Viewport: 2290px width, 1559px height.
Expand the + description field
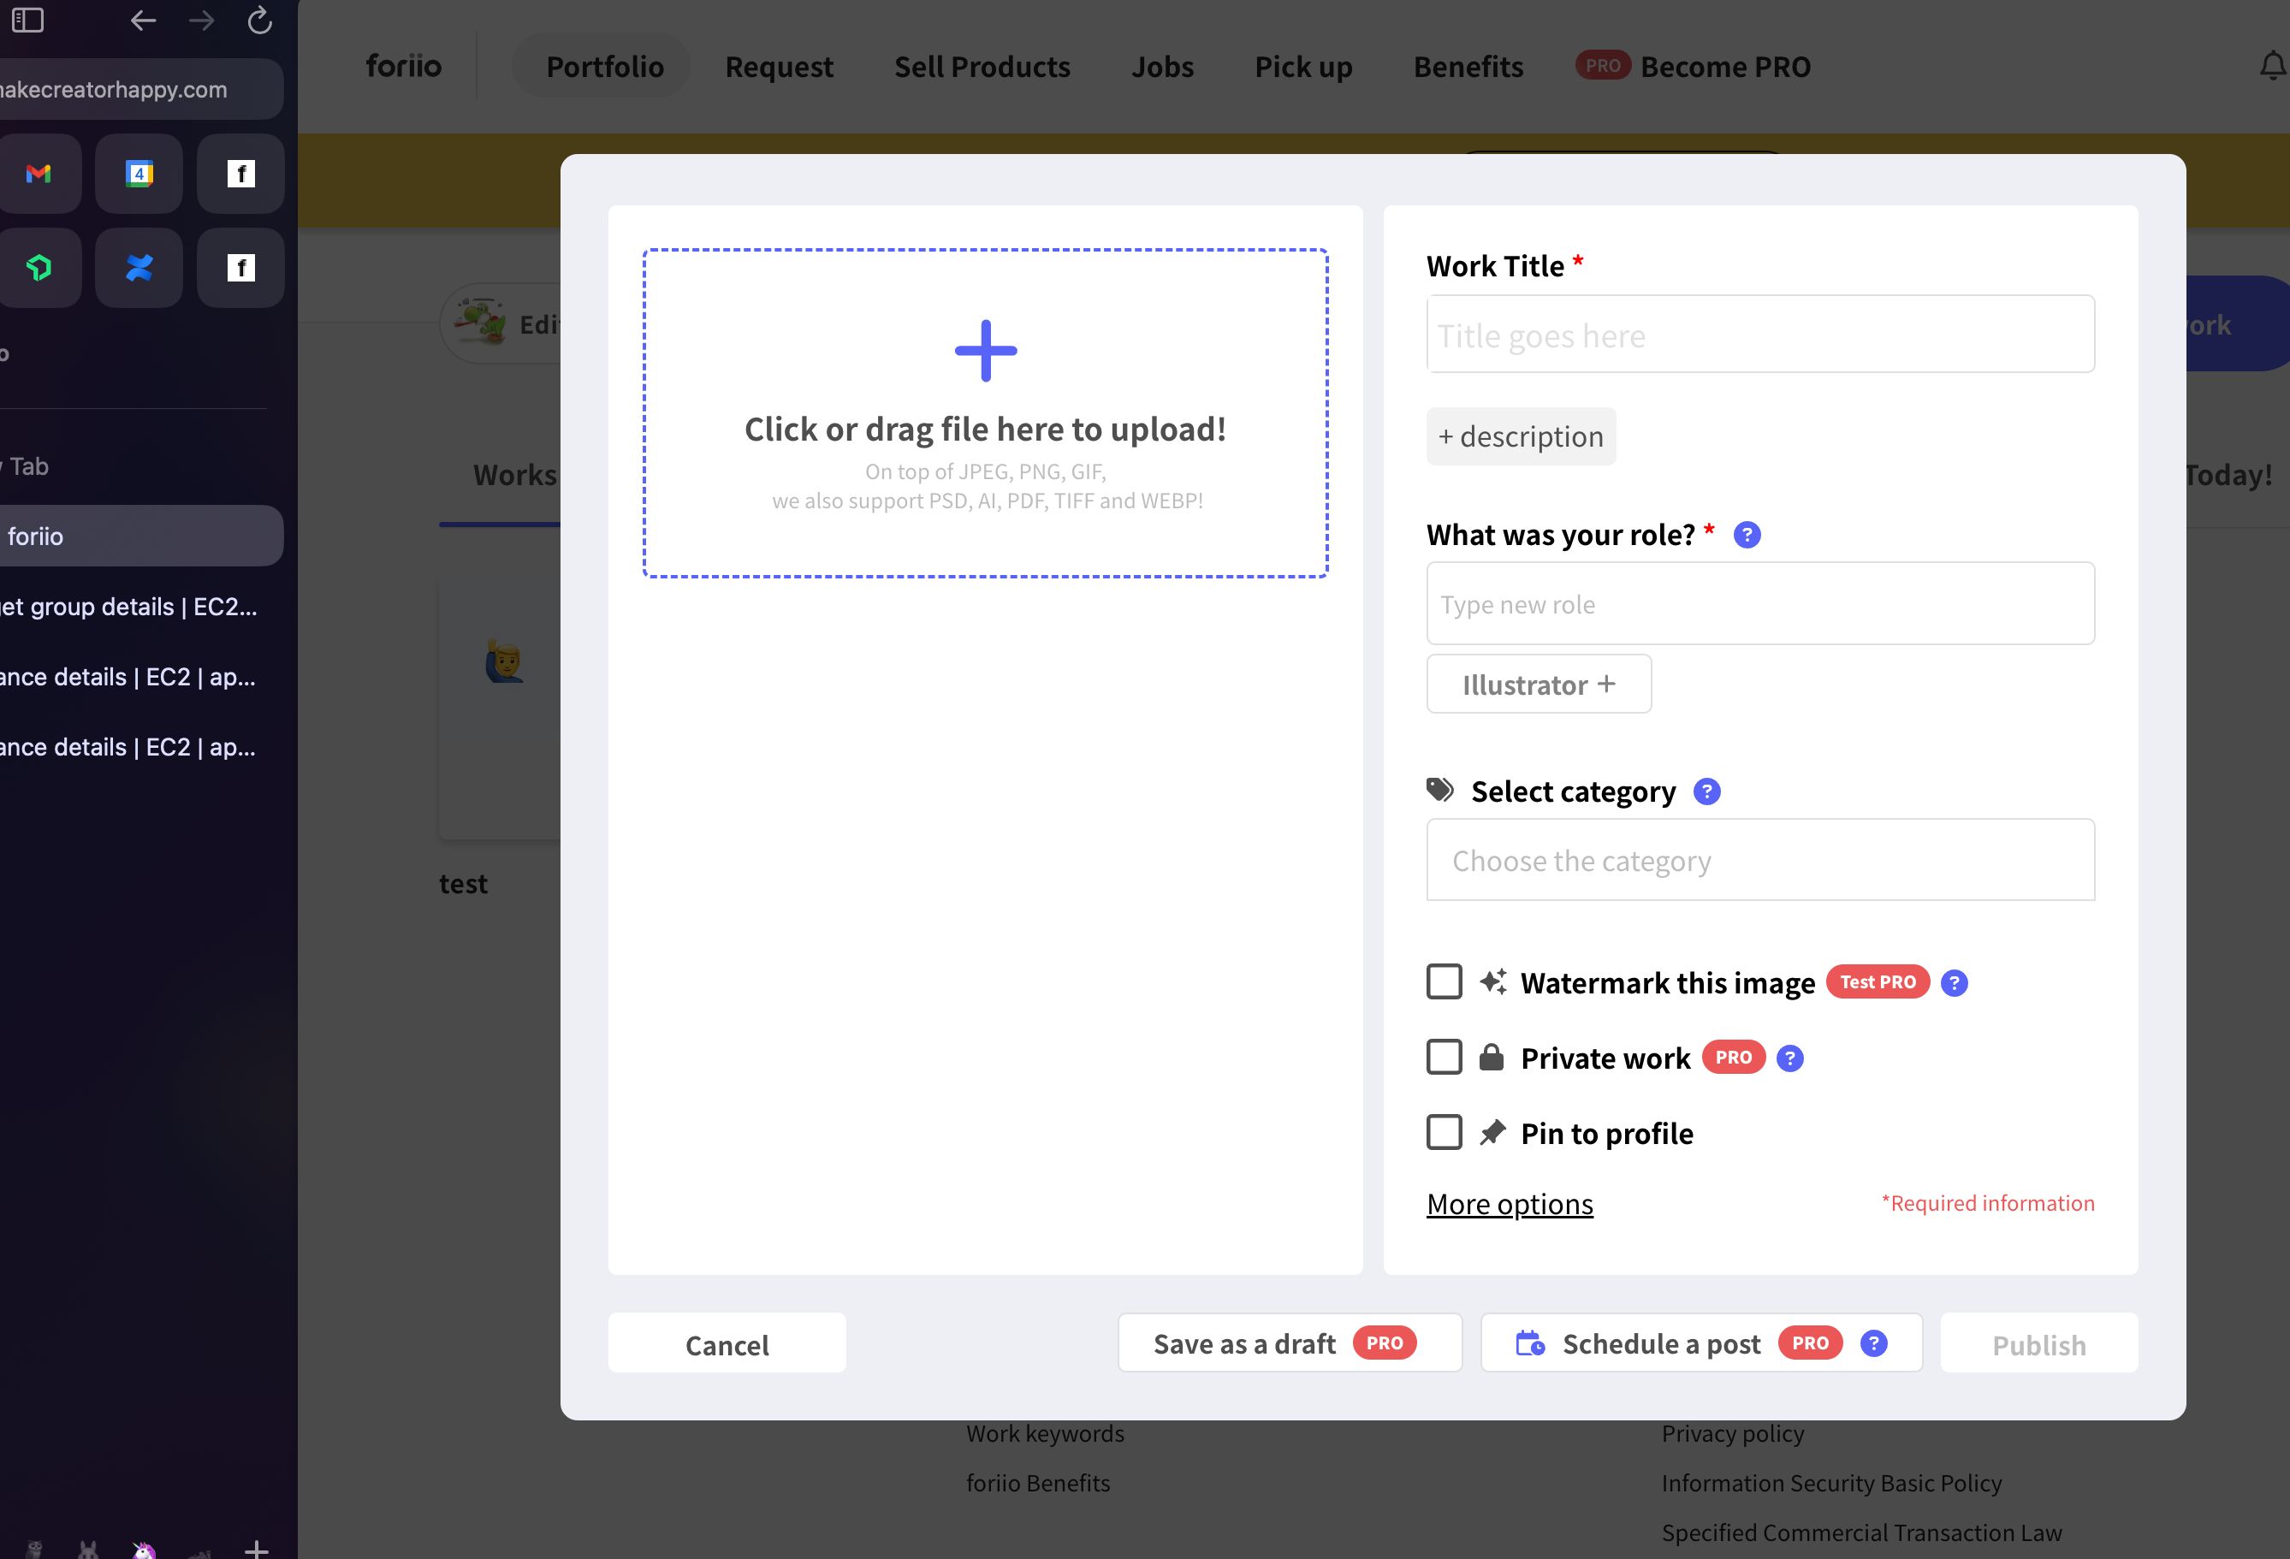point(1521,436)
